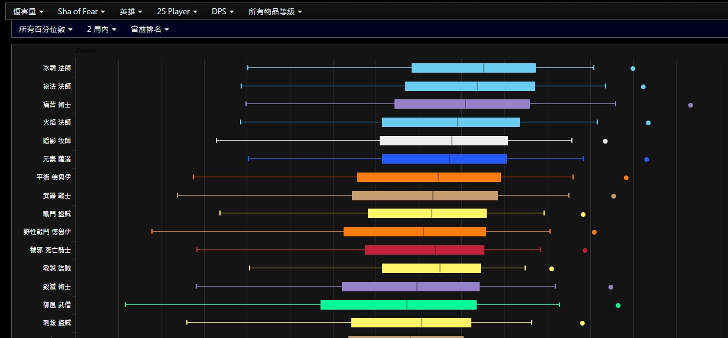Open the 25 Player raid size dropdown
The image size is (728, 338).
(177, 12)
